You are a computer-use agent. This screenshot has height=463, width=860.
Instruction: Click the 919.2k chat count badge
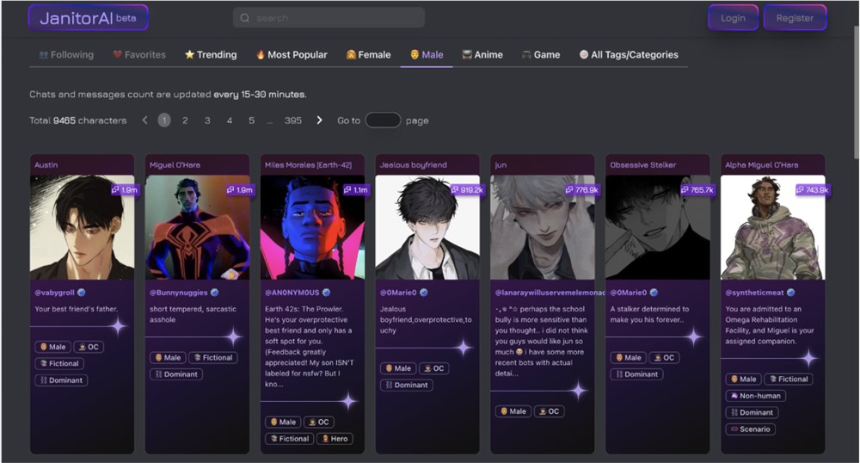coord(467,190)
